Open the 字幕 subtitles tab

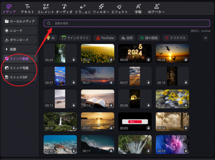pos(138,9)
